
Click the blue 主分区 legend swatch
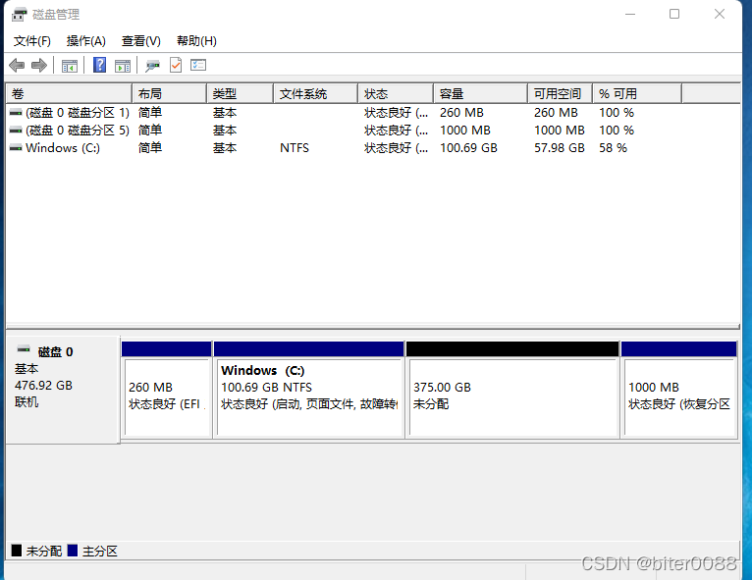tap(73, 551)
